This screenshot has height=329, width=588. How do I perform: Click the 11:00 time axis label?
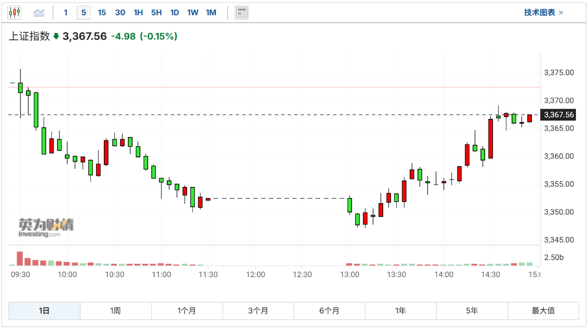(x=161, y=274)
